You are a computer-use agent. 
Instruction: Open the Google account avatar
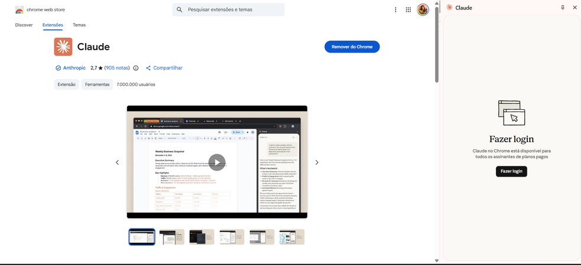click(x=423, y=9)
